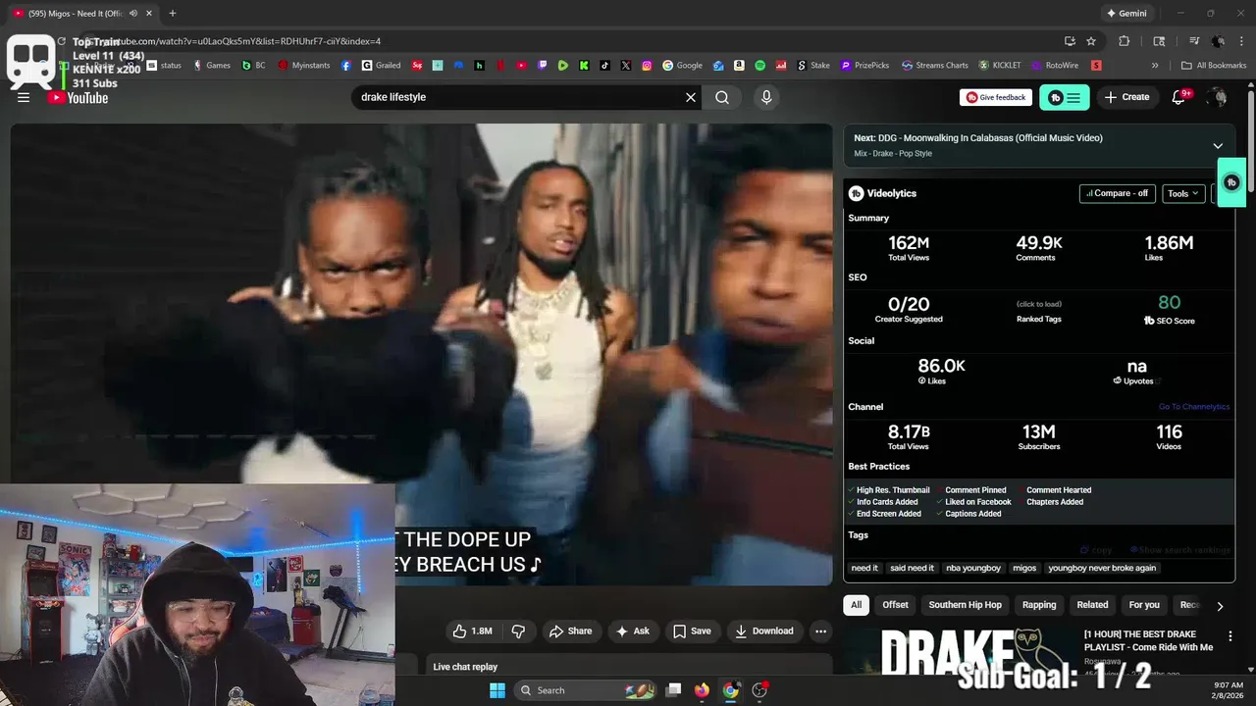Open the Myinstants bookmark
The height and width of the screenshot is (706, 1256).
(x=304, y=66)
